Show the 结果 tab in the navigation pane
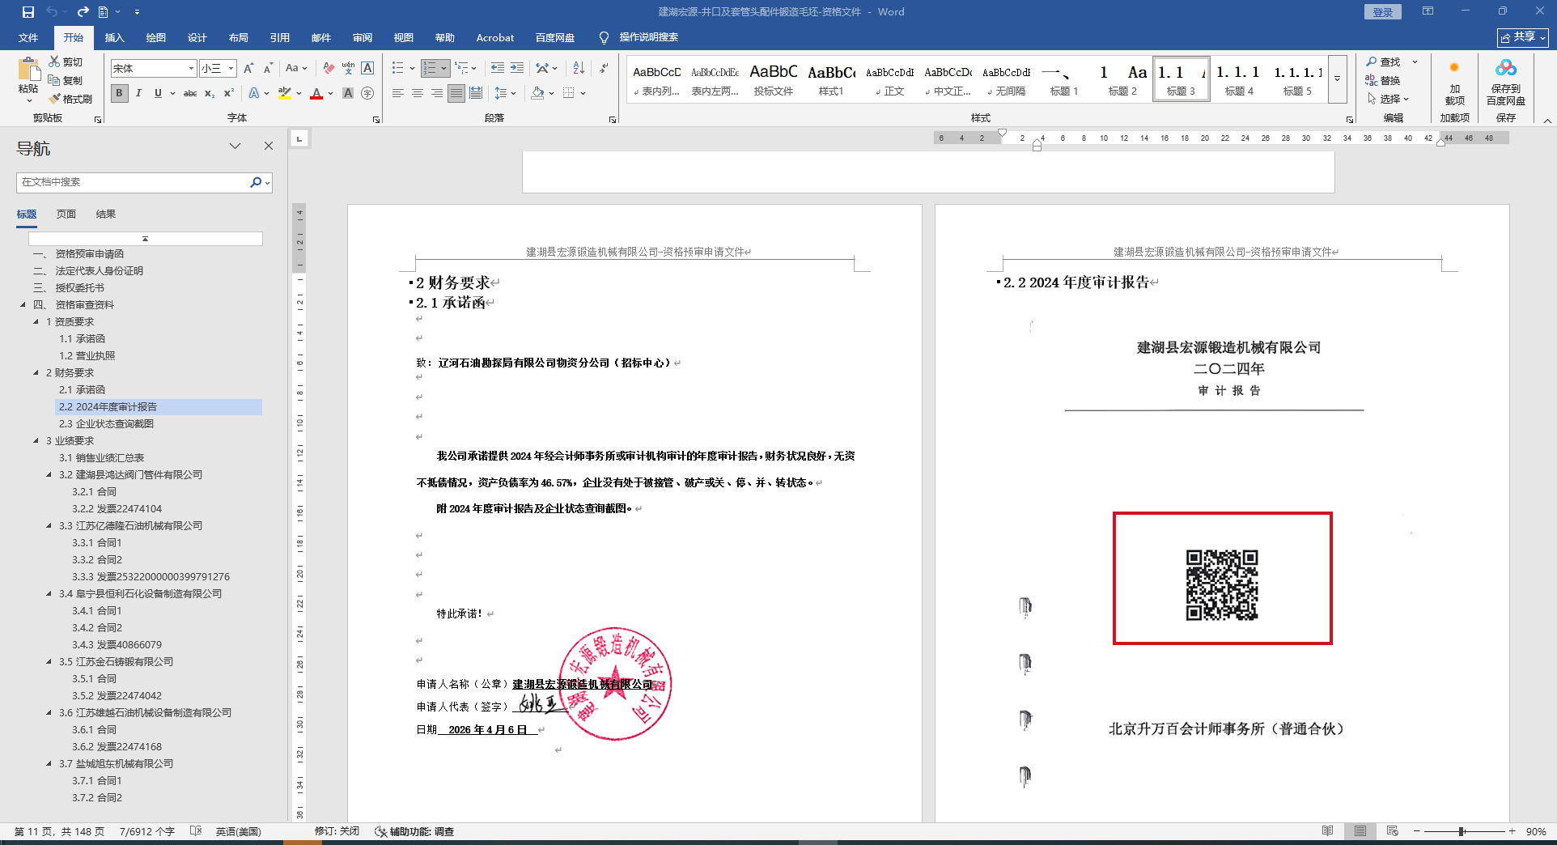Viewport: 1557px width, 845px height. point(106,214)
